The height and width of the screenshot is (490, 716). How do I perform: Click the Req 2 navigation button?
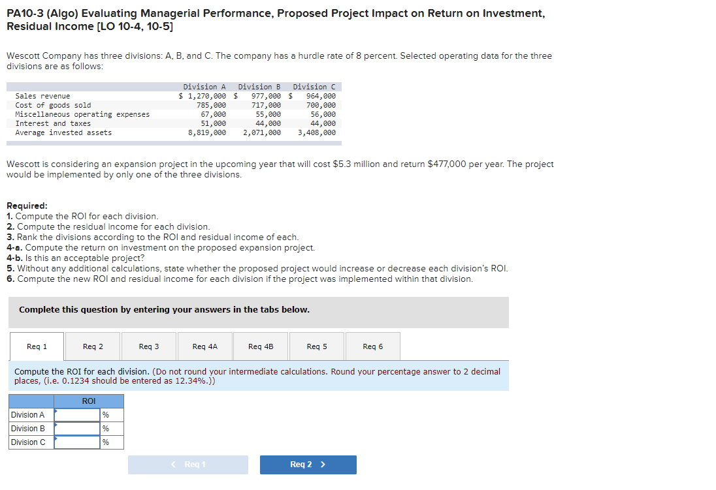(x=308, y=465)
